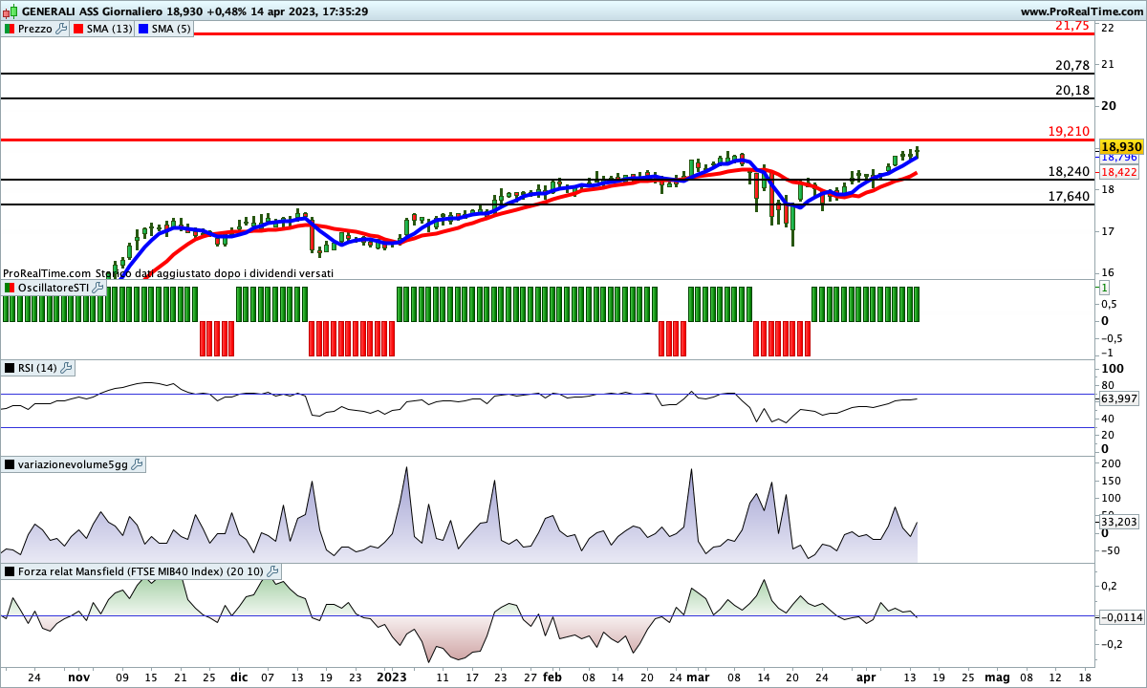Click the red-green Prezzo color swatch
Viewport: 1147px width, 688px height.
click(x=10, y=30)
